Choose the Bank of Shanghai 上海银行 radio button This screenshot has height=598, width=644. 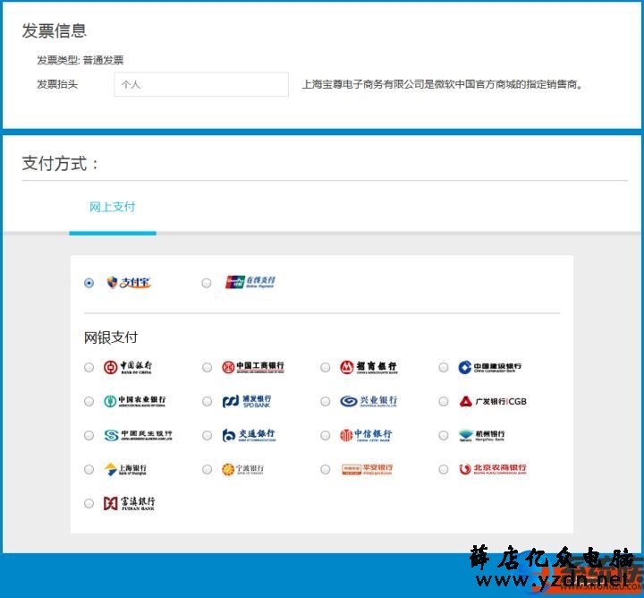pos(89,469)
